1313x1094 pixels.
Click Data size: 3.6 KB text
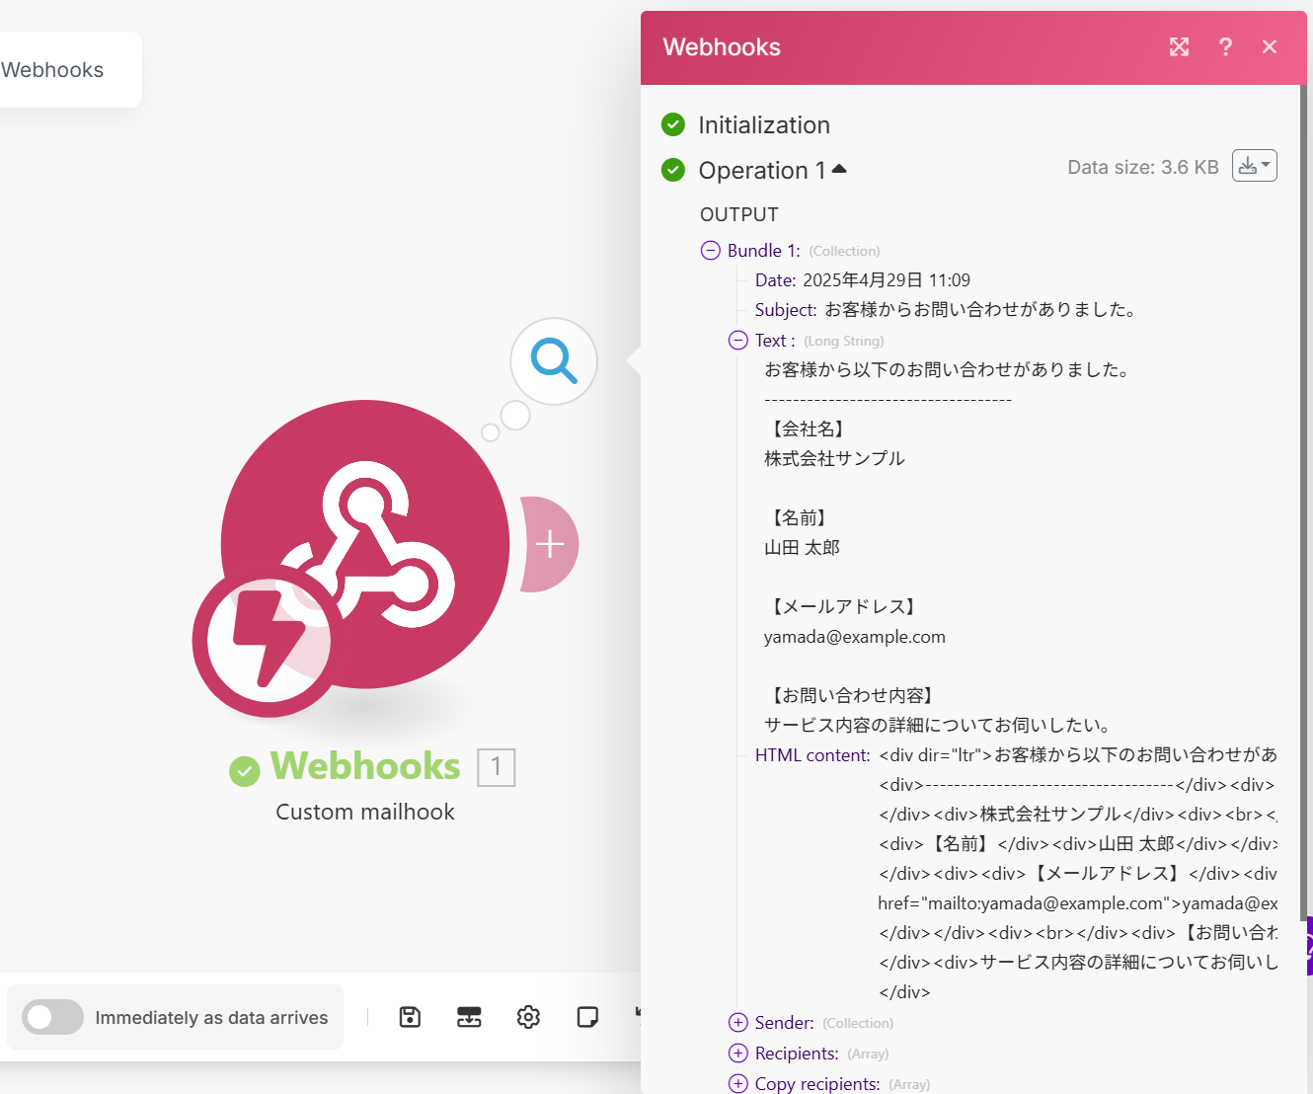(1143, 167)
